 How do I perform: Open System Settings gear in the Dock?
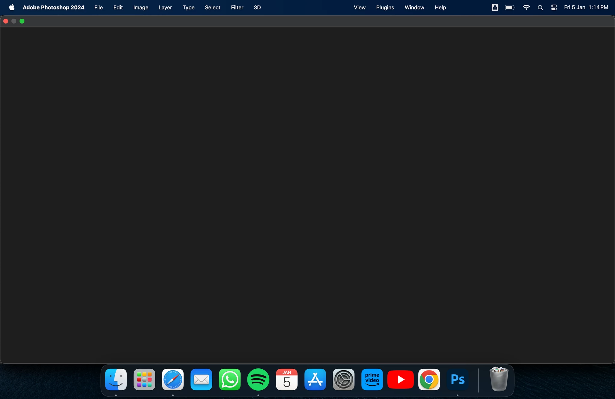coord(344,379)
